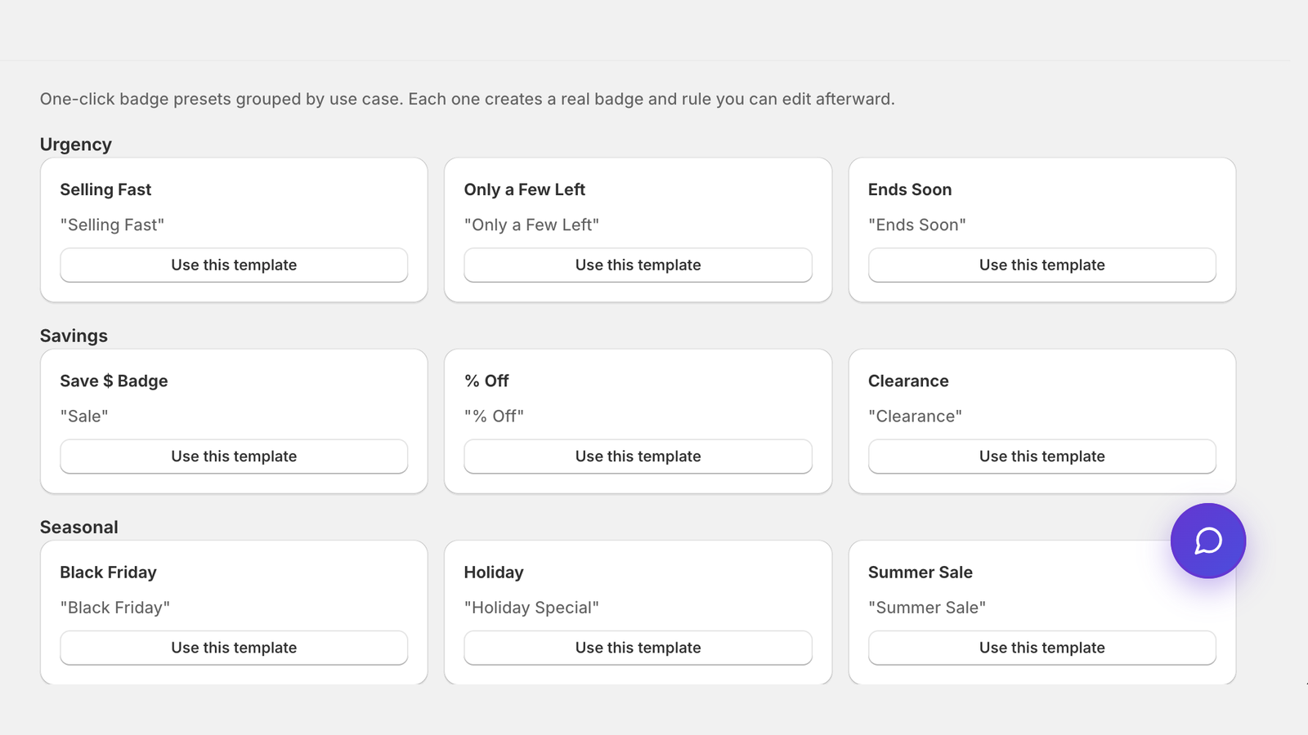Click the quoted "% Off" badge text
The image size is (1308, 735).
point(494,416)
